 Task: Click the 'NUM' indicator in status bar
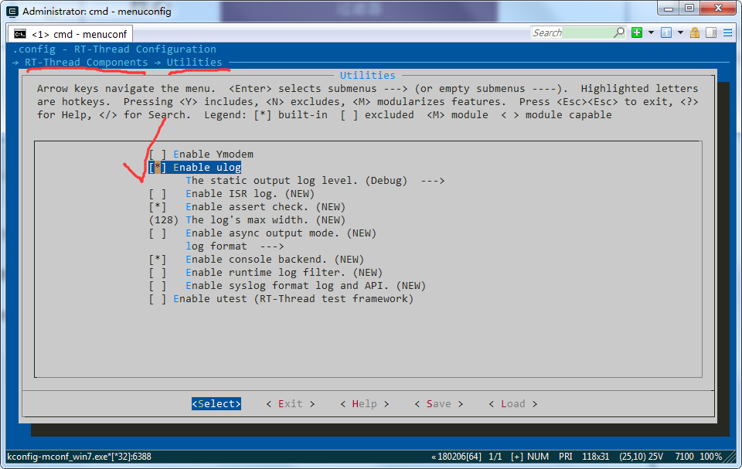pos(538,457)
